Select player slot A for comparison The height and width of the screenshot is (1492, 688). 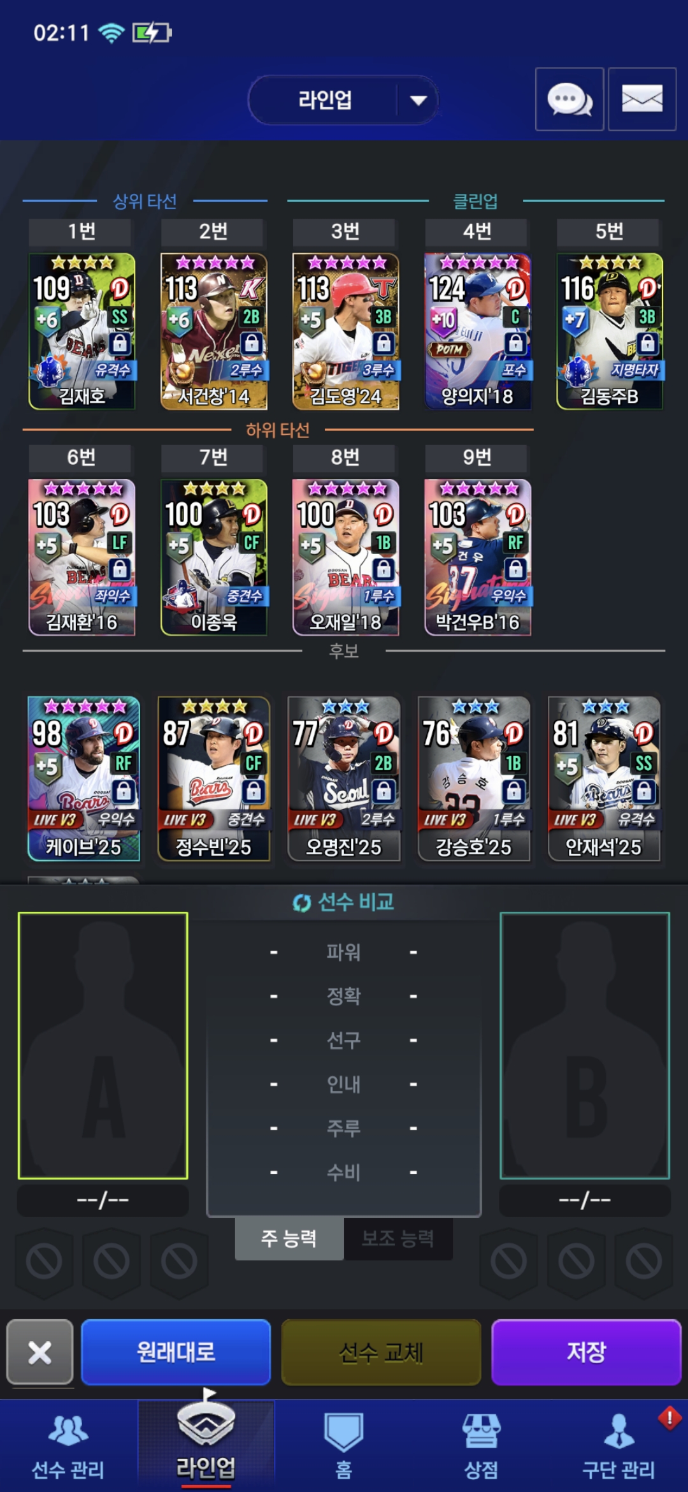[x=103, y=1045]
